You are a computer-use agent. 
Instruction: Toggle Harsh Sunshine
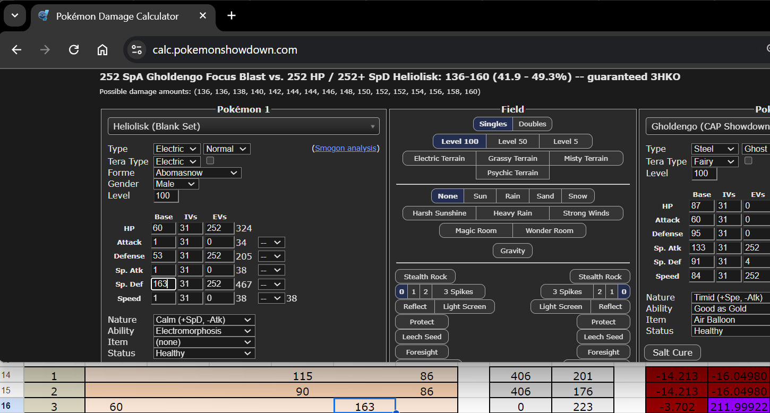point(439,213)
